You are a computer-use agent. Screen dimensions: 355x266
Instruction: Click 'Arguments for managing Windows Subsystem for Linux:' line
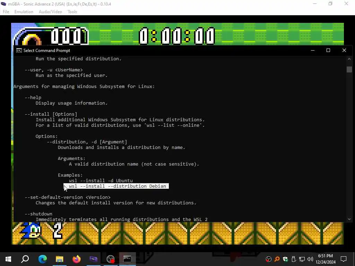[84, 86]
